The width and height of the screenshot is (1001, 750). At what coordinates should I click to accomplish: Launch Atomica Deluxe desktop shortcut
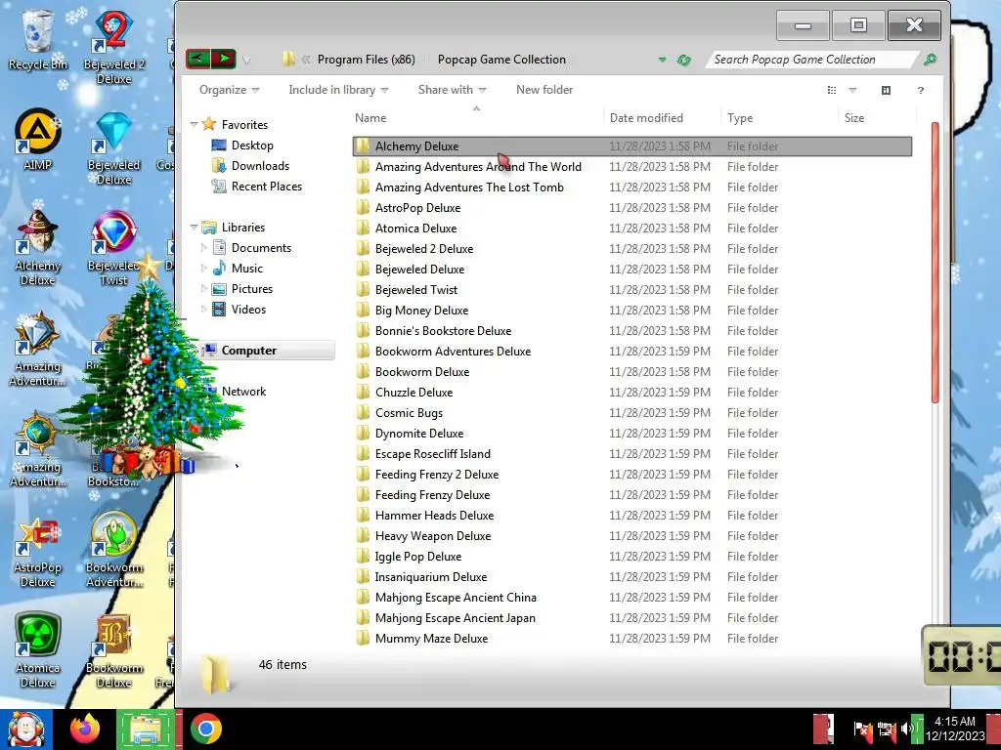coord(38,650)
